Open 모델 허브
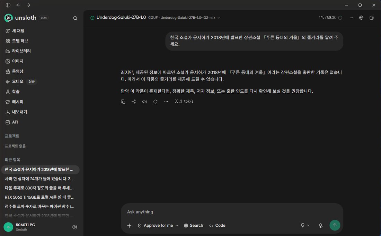Image resolution: width=381 pixels, height=236 pixels. point(17,41)
